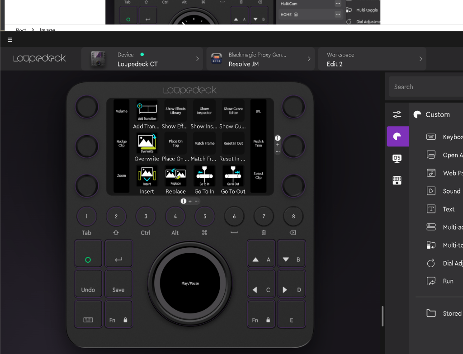Select the Multi-toggle custom action
463x354 pixels.
click(444, 245)
